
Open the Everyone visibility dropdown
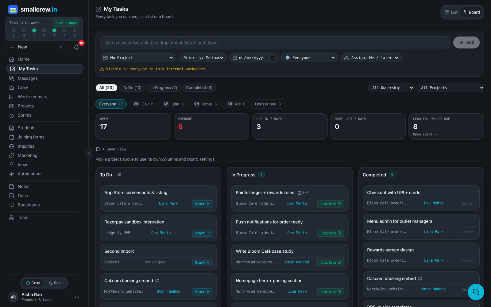(310, 58)
